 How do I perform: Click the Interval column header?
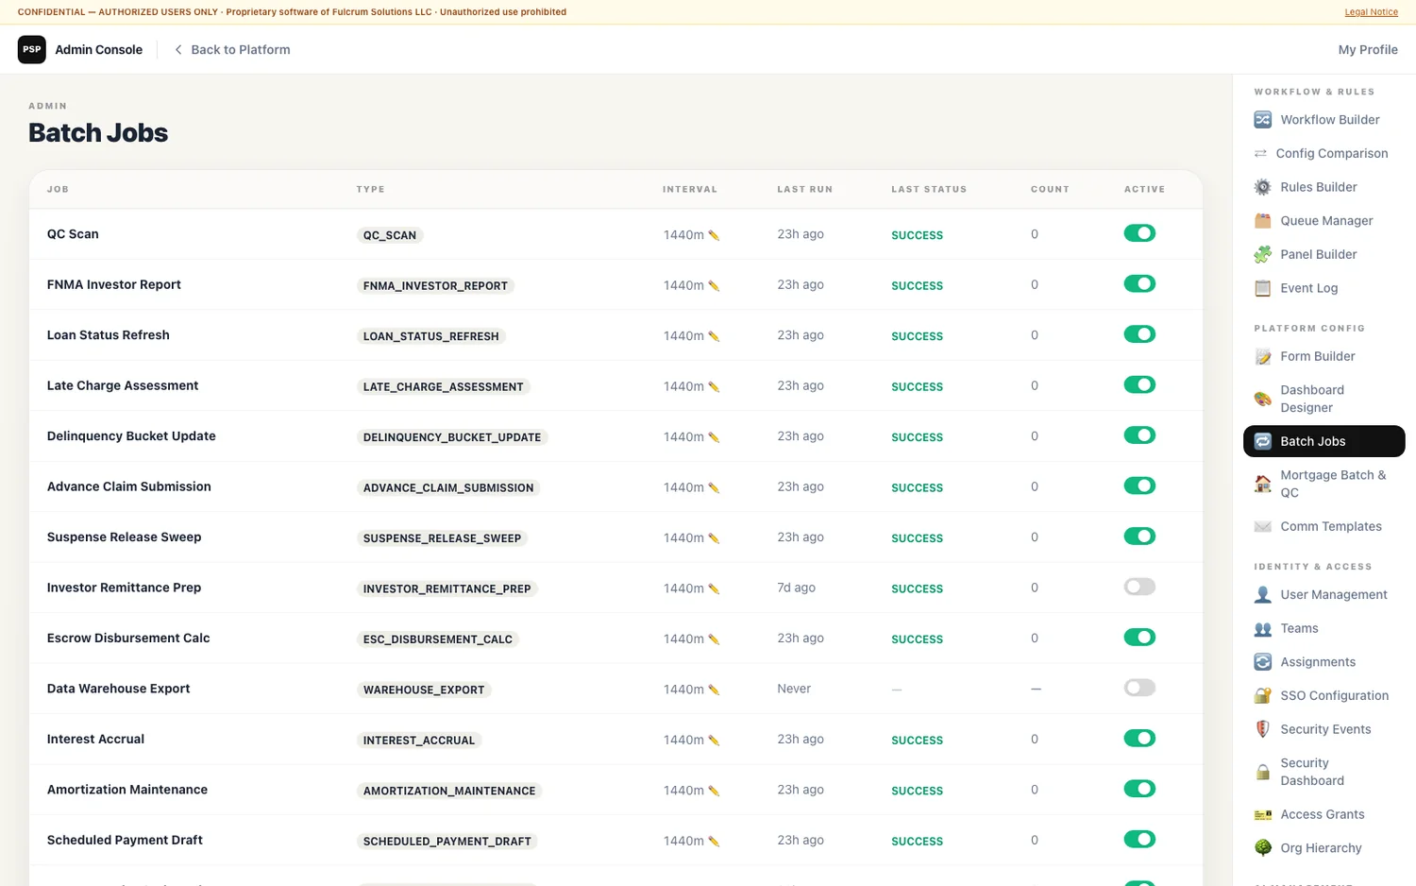690,190
